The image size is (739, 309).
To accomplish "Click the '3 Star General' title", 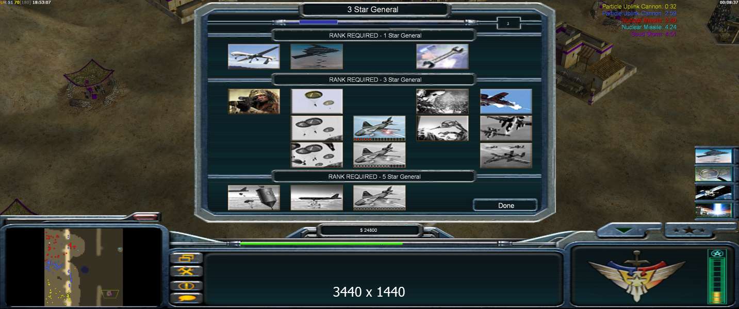I will [x=373, y=9].
